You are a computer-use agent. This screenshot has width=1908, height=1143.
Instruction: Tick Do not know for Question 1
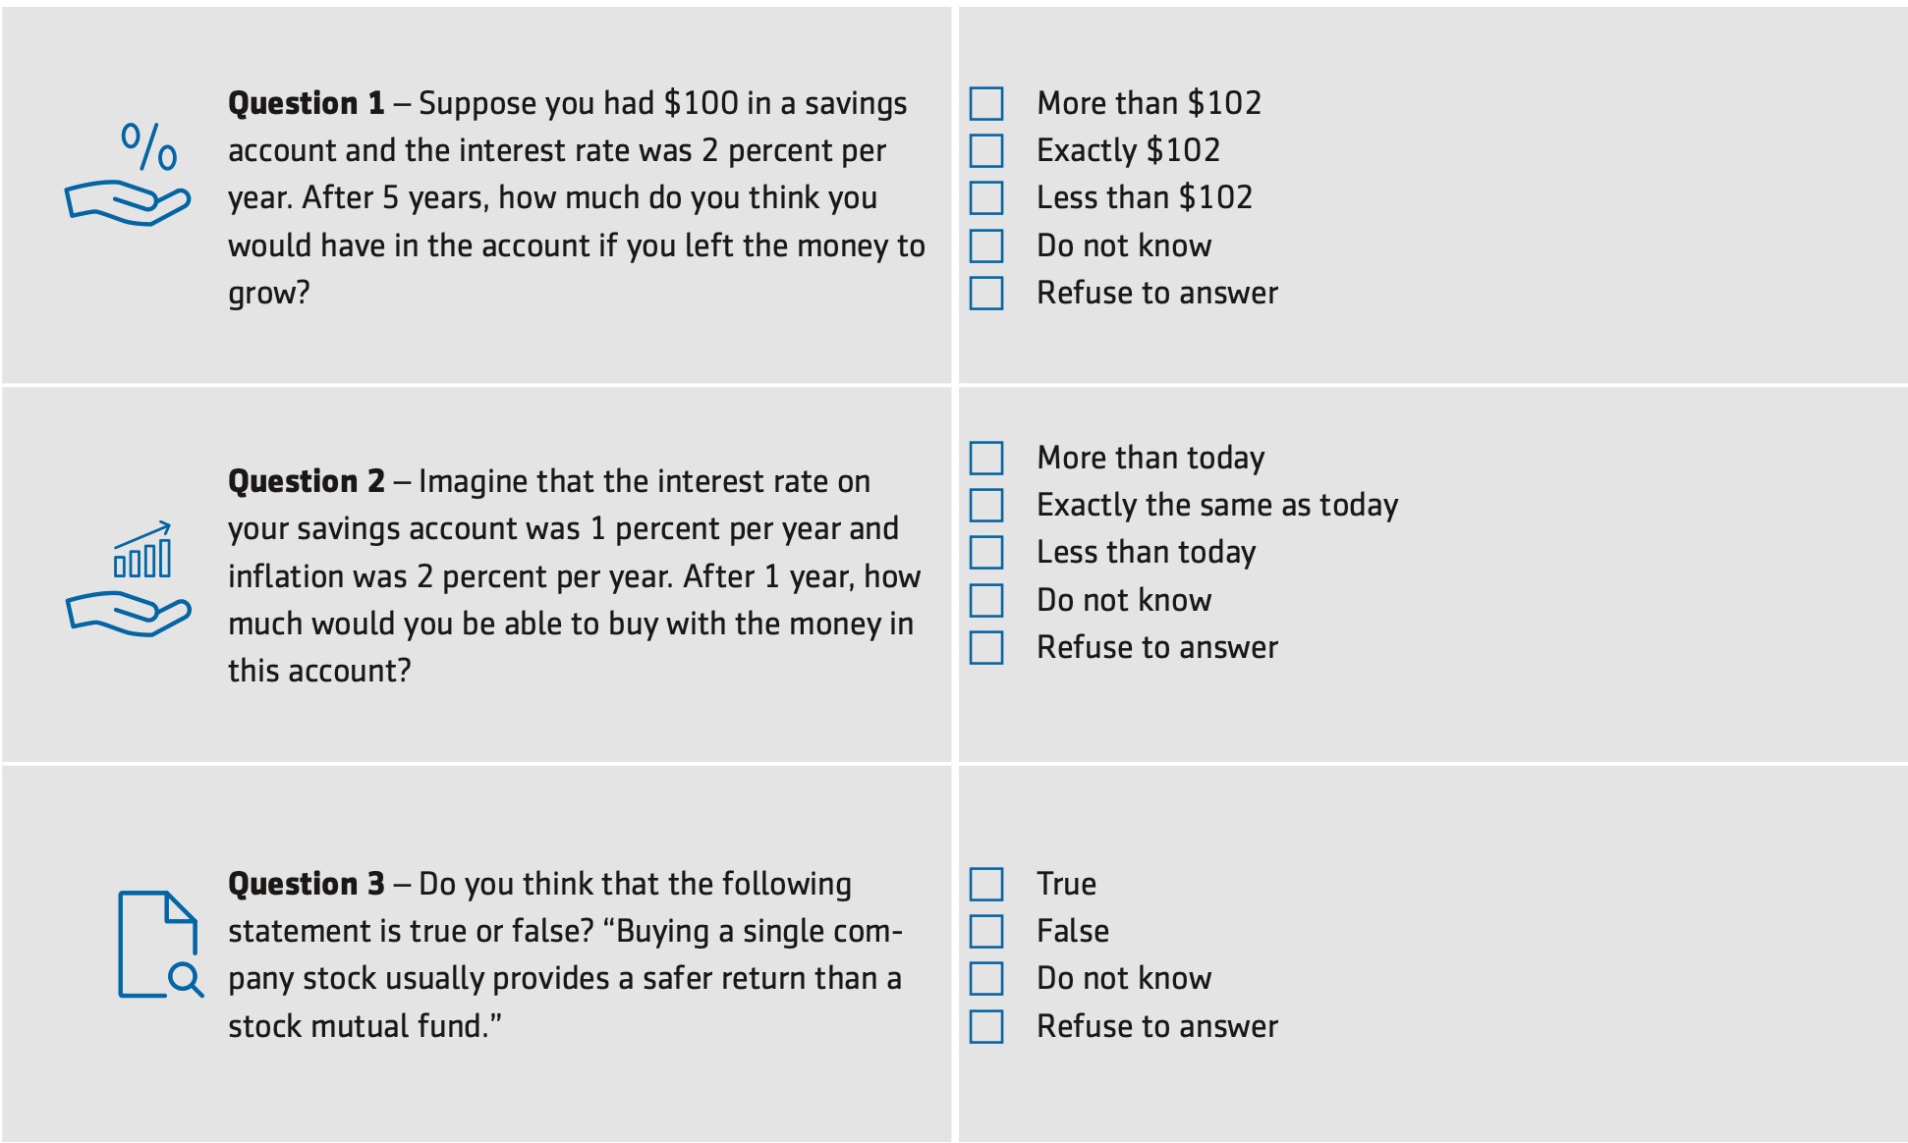click(x=986, y=245)
